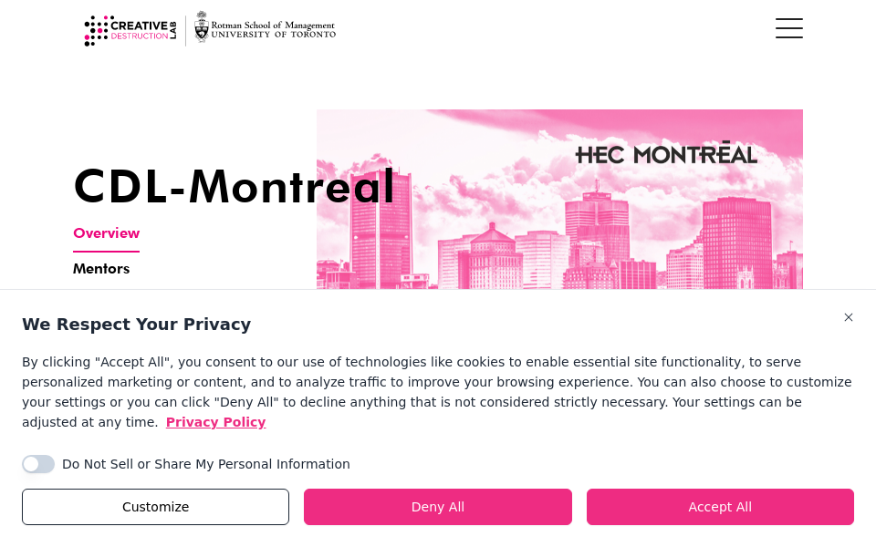Viewport: 876px width, 547px height.
Task: Switch to the Mentors tab
Action: pyautogui.click(x=101, y=268)
